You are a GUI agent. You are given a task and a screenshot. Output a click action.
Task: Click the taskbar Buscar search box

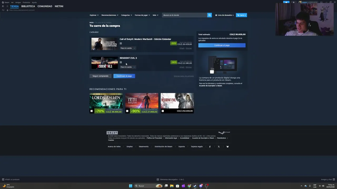pyautogui.click(x=149, y=186)
